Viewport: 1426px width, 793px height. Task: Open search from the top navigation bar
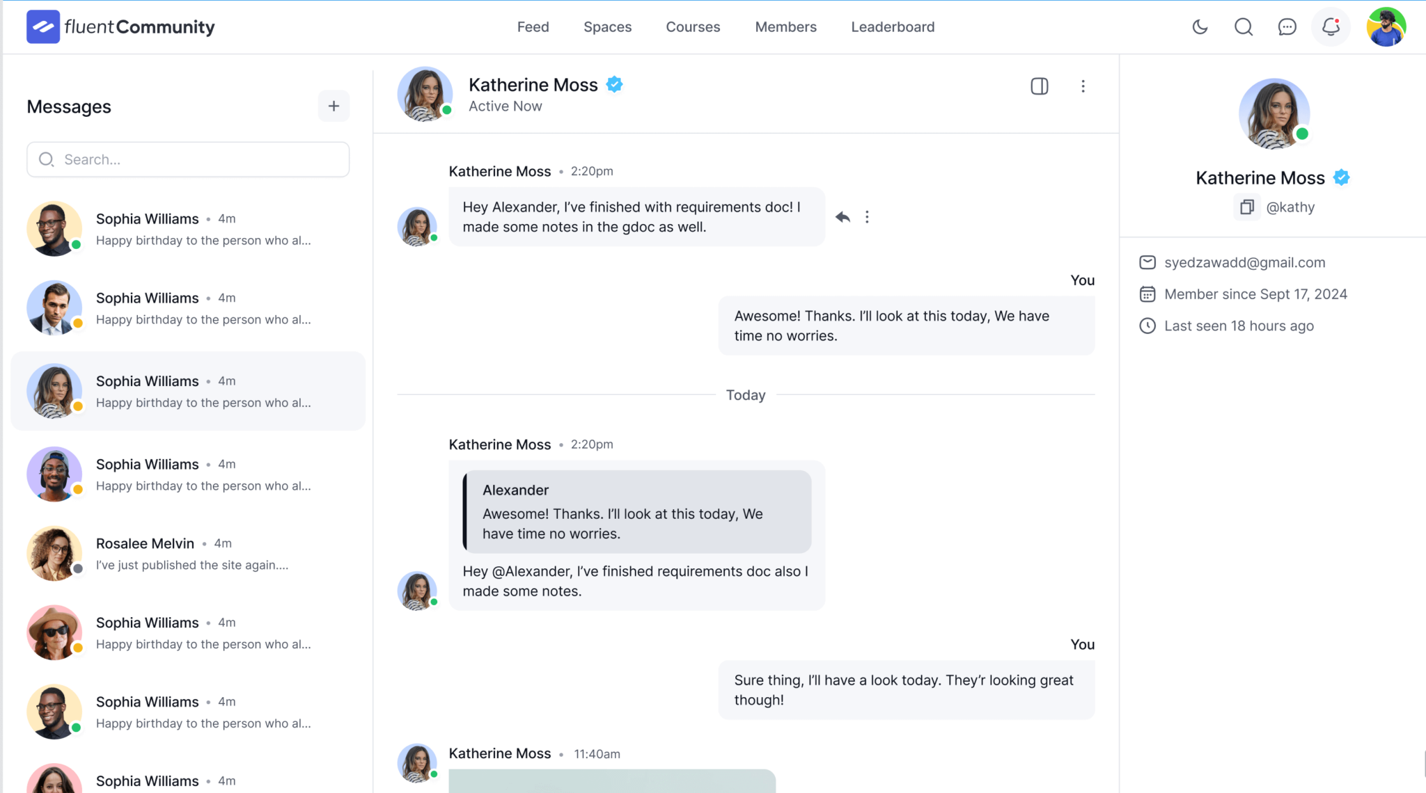[1244, 27]
